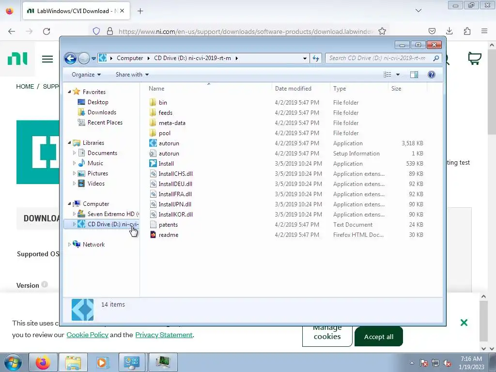The width and height of the screenshot is (496, 372).
Task: Open the Firefox application hamburger menu
Action: (484, 31)
